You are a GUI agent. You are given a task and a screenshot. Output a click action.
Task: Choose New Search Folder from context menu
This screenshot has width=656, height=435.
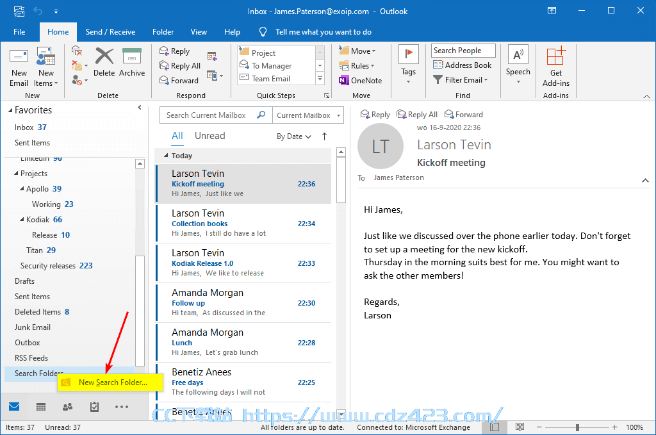click(x=110, y=382)
